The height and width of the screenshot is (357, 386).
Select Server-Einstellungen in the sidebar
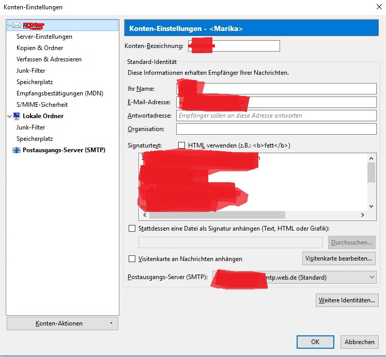[x=44, y=37]
